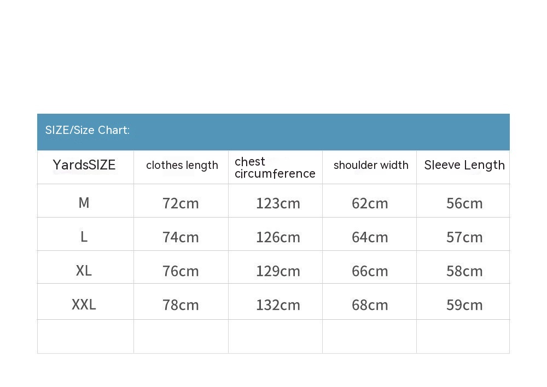The height and width of the screenshot is (387, 547).
Task: Click the 72cm clothes length cell
Action: tap(181, 203)
